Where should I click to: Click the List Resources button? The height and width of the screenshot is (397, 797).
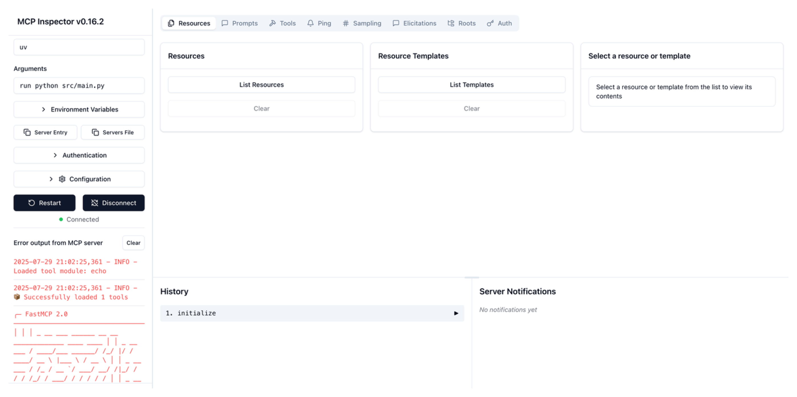(x=261, y=84)
